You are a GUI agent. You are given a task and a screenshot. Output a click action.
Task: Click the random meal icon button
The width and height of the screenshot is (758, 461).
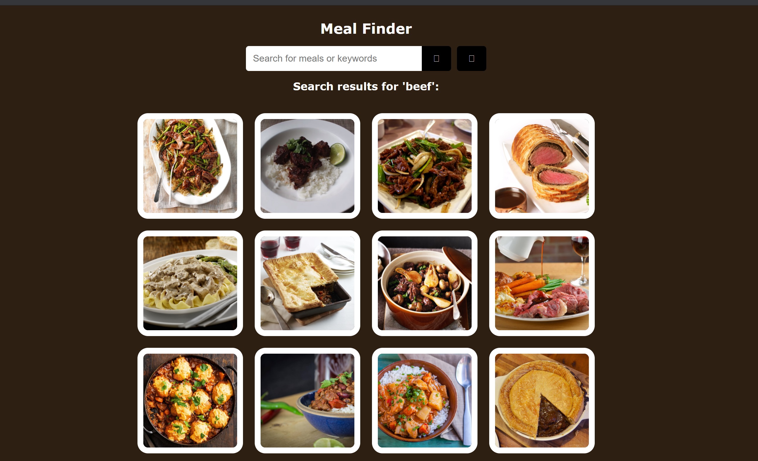(x=471, y=58)
